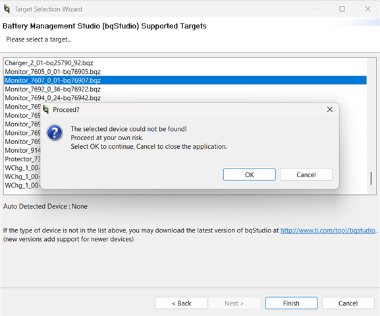Select highlighted Monitor_7607_0_01-bq76907.bqz row

click(185, 80)
